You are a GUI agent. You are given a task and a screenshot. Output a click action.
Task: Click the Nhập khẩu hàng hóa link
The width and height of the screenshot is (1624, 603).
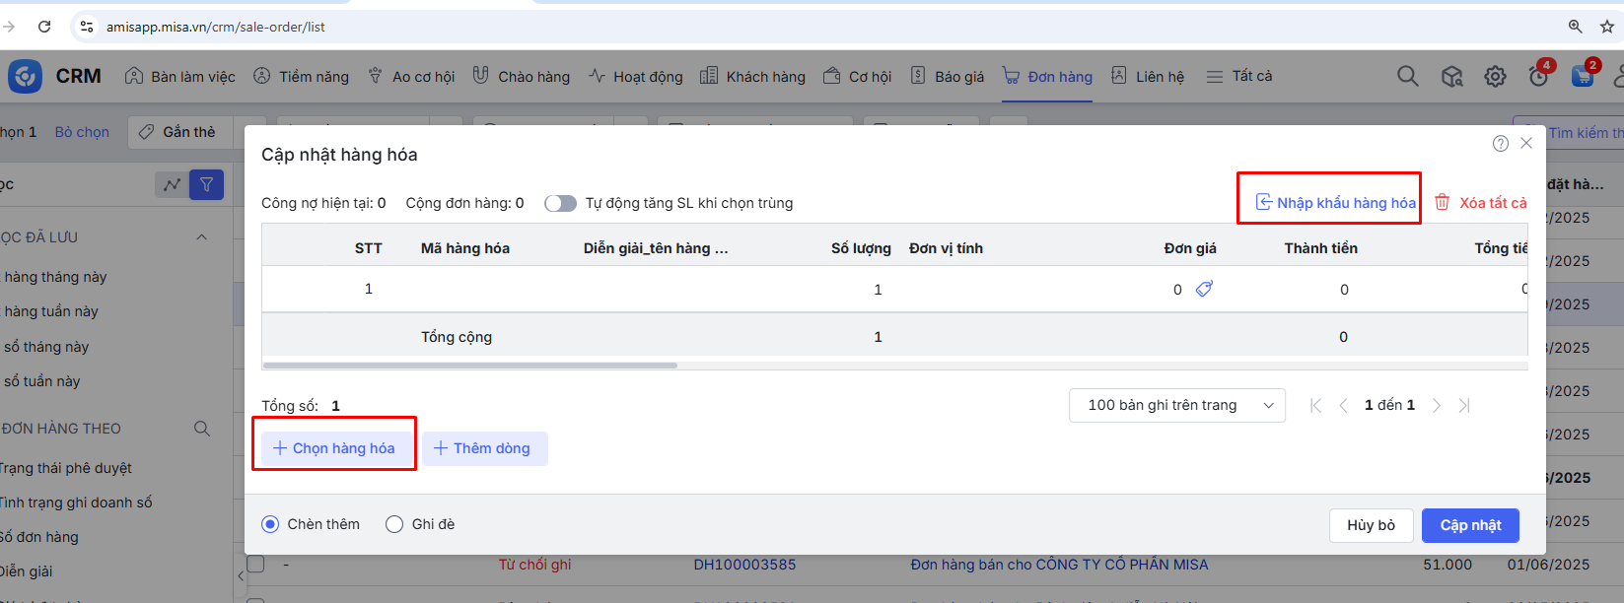(x=1336, y=202)
